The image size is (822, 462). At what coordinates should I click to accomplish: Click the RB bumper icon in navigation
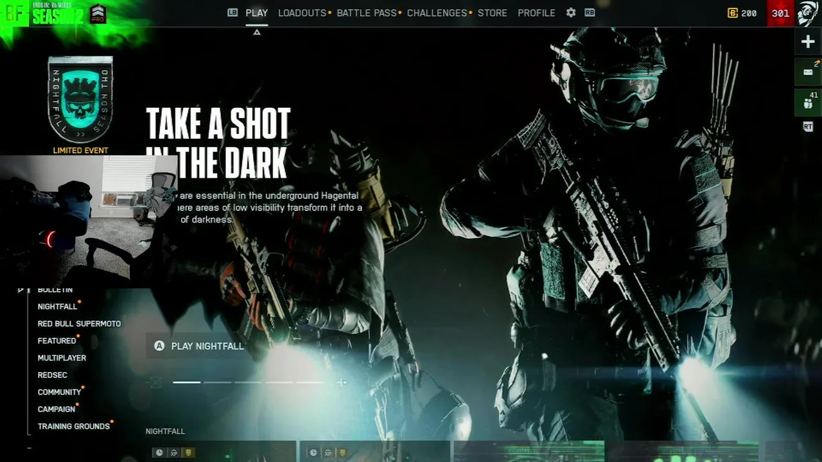click(590, 13)
